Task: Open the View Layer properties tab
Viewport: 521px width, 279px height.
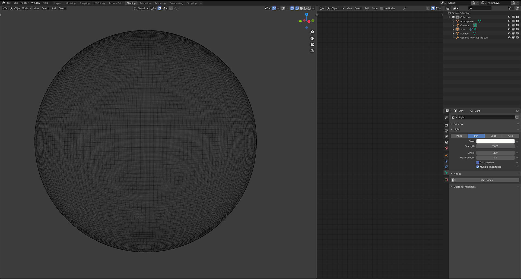Action: click(446, 137)
